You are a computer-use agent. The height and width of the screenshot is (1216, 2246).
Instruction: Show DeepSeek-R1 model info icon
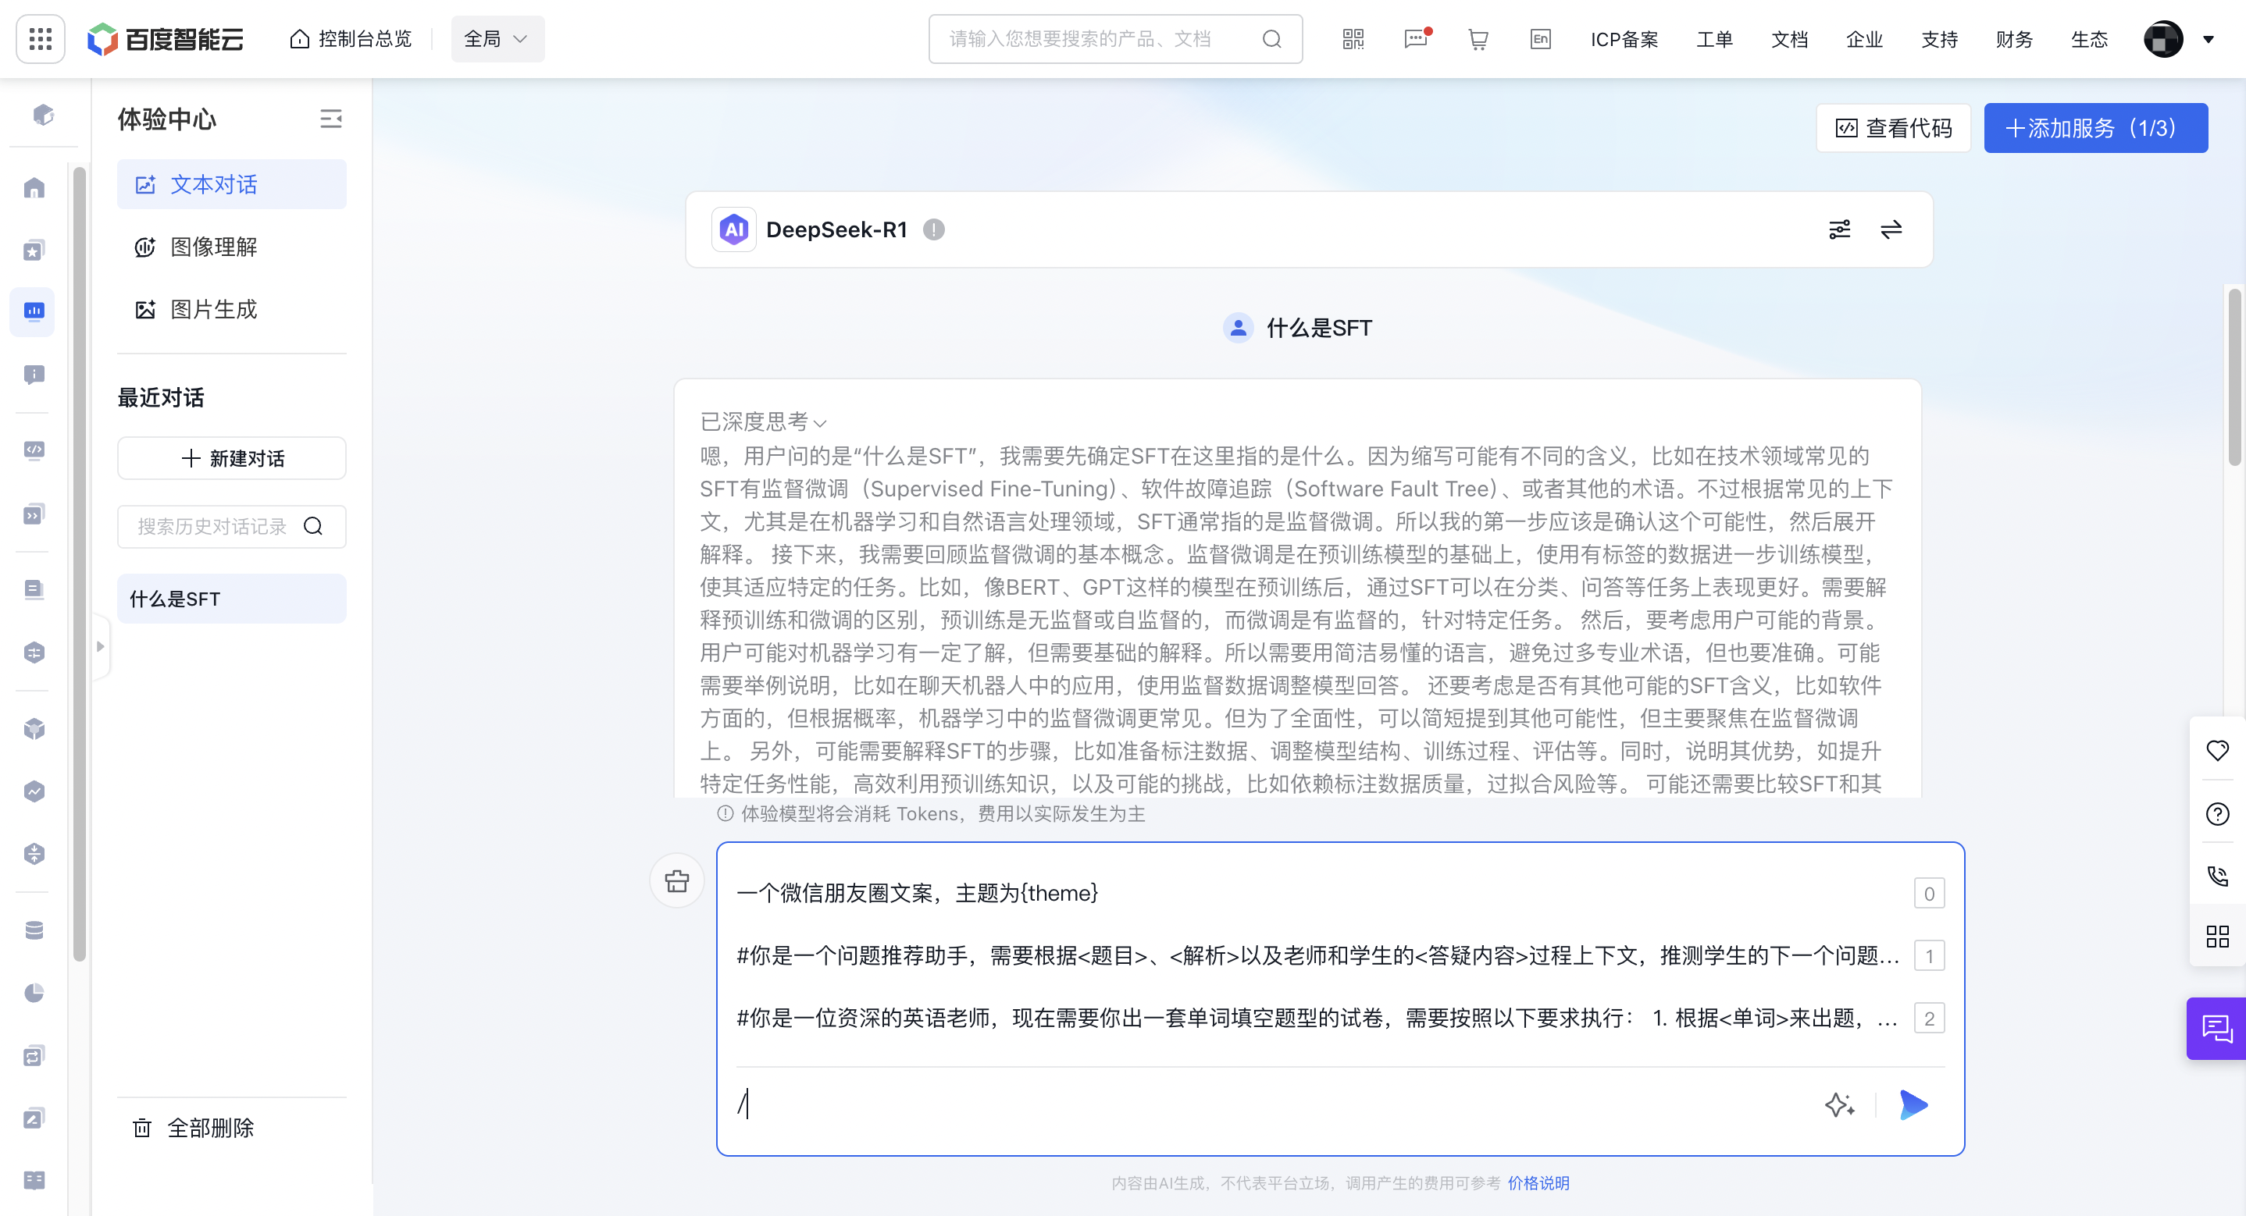(x=934, y=229)
